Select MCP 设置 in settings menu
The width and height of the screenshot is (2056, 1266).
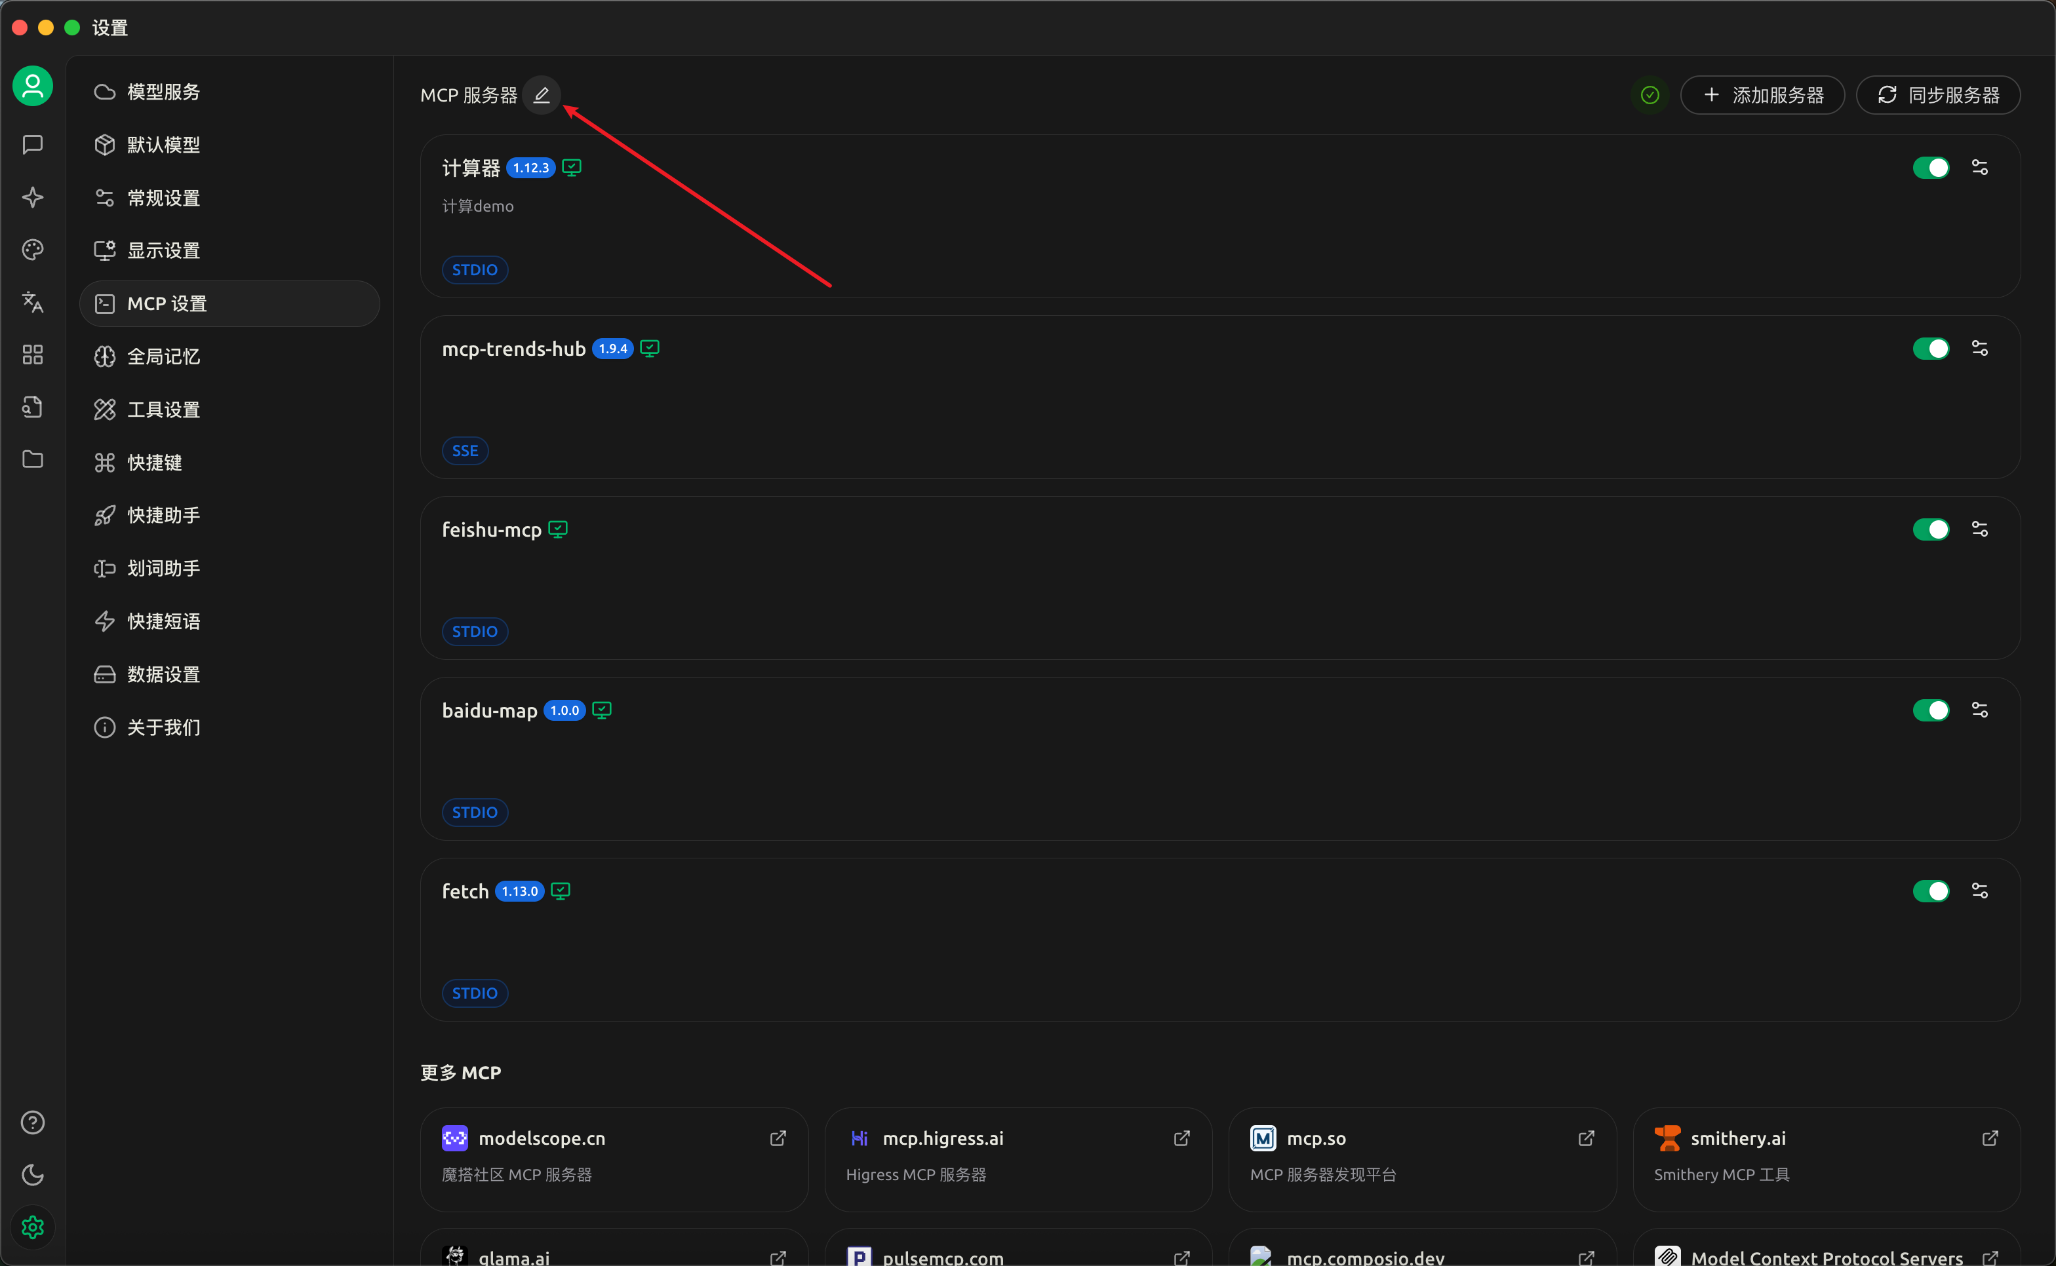pyautogui.click(x=229, y=304)
